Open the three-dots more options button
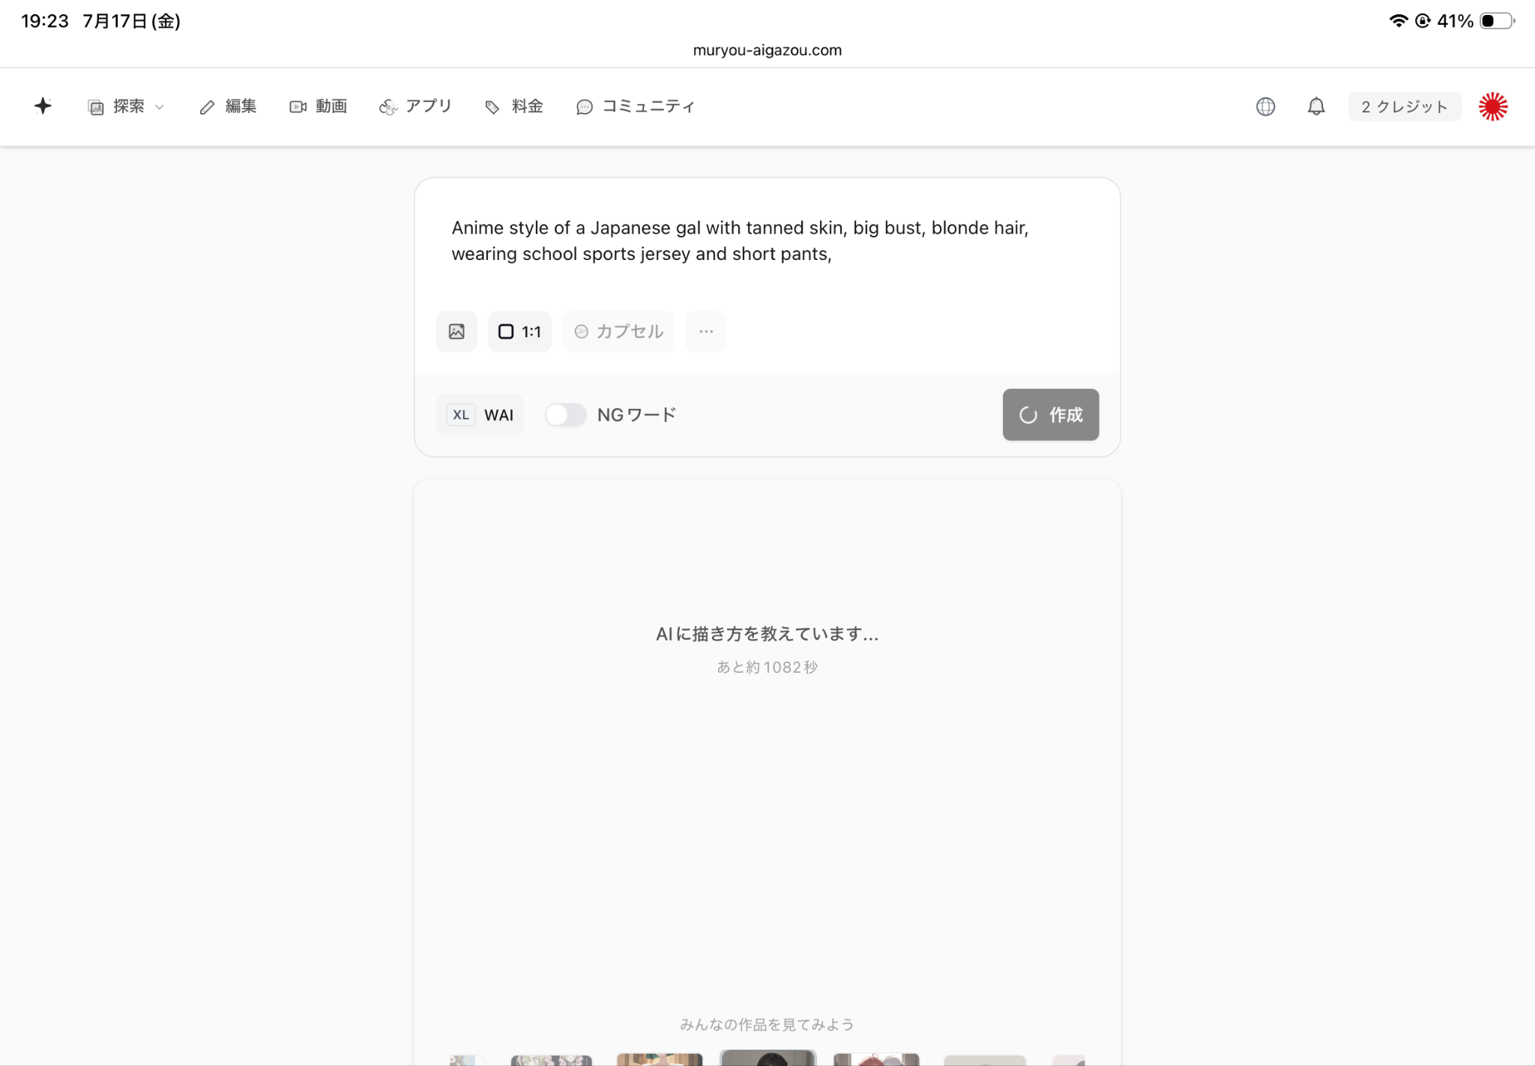This screenshot has height=1066, width=1535. click(706, 331)
